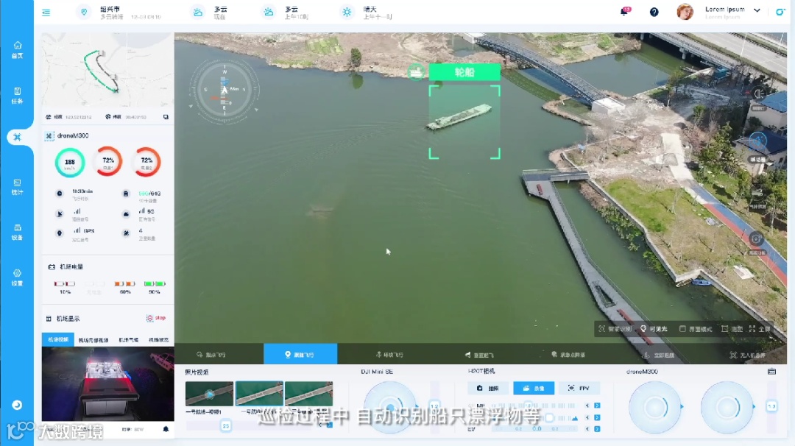The image size is (795, 446).
Task: Click the speaker icon overlay on video
Action: pos(758,93)
